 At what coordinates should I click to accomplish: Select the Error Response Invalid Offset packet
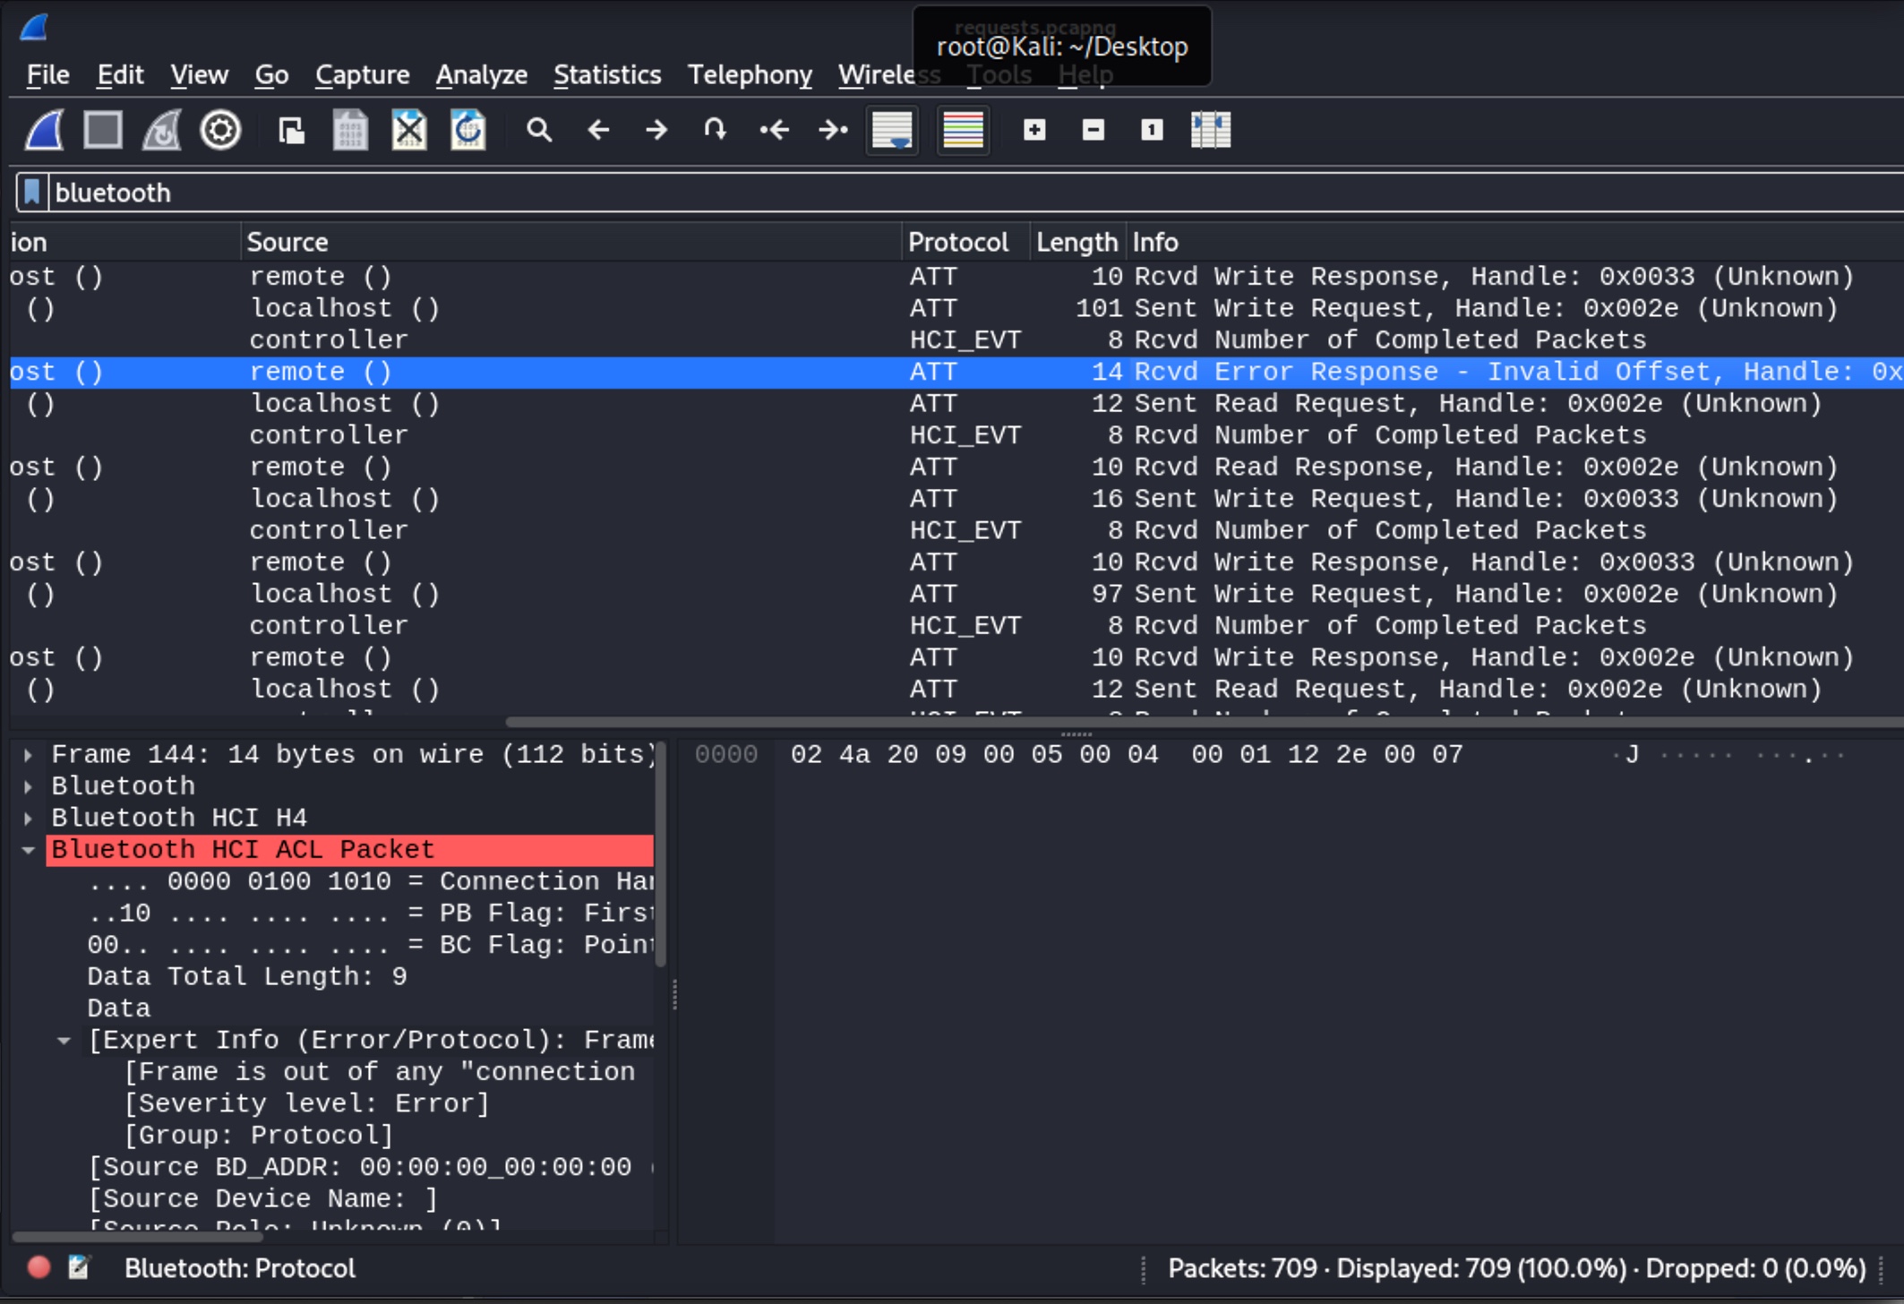tap(956, 372)
